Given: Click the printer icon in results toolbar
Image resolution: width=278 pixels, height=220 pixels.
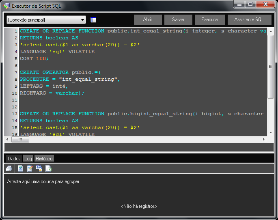Looking at the screenshot, I should click(9, 168).
